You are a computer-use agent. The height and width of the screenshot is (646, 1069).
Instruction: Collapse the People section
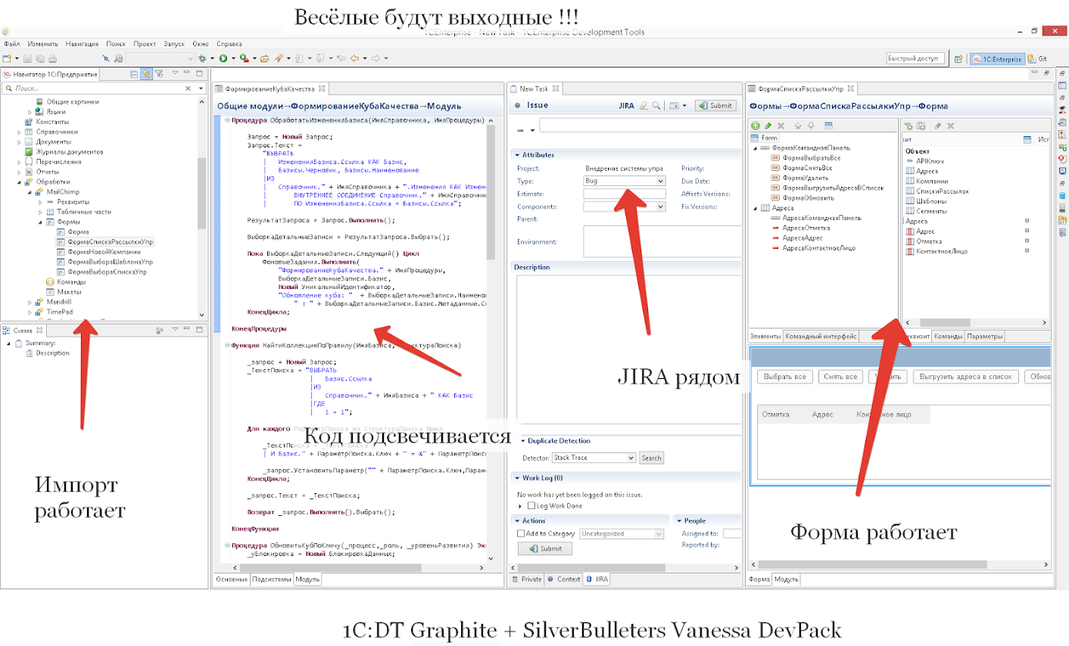pos(679,520)
